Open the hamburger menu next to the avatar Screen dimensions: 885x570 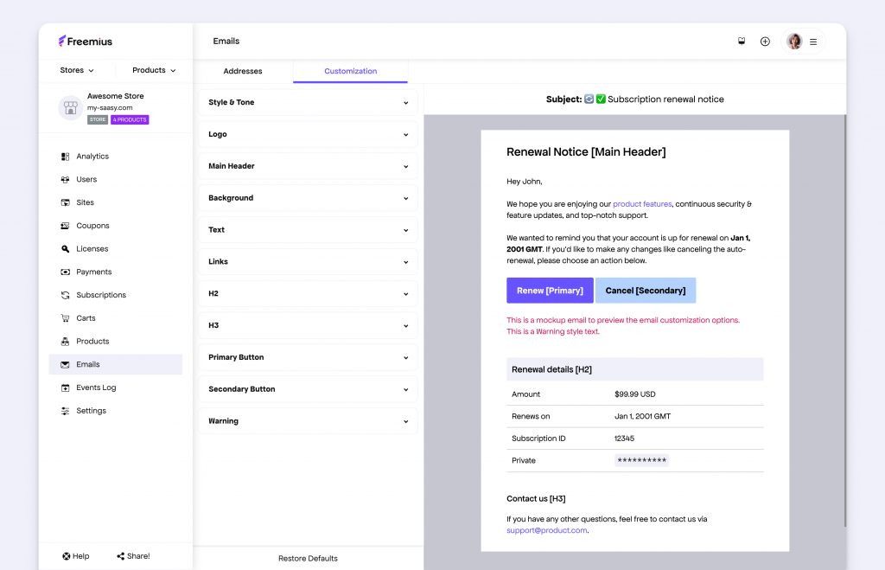(x=813, y=41)
